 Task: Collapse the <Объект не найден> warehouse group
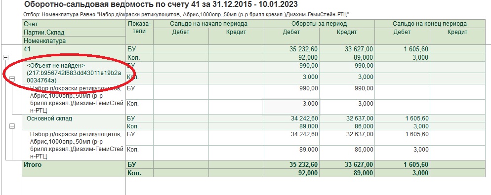coord(12,78)
